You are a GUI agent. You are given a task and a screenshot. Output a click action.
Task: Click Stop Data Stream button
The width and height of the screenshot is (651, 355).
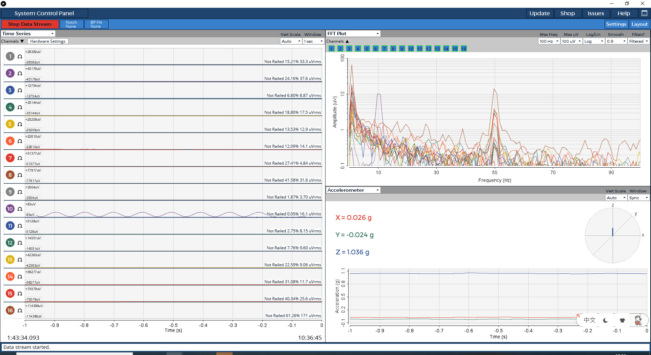click(x=30, y=24)
